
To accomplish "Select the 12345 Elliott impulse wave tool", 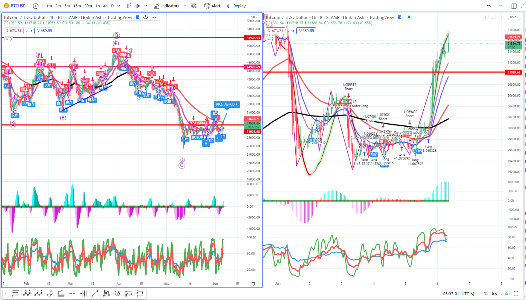I will pyautogui.click(x=38, y=293).
